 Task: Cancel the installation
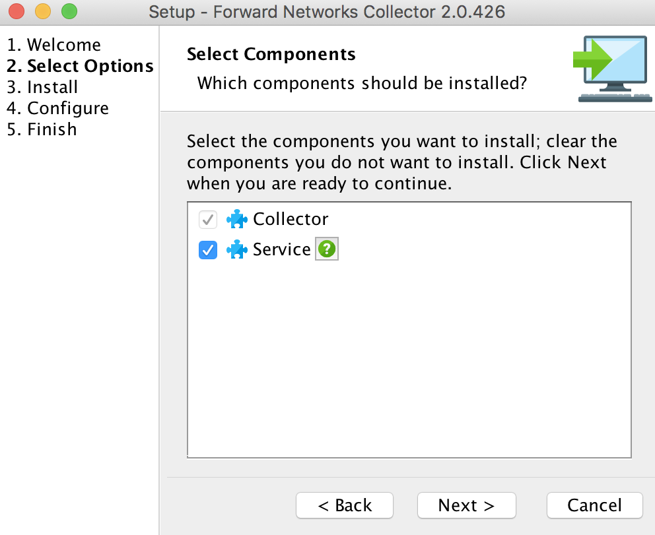(x=594, y=505)
